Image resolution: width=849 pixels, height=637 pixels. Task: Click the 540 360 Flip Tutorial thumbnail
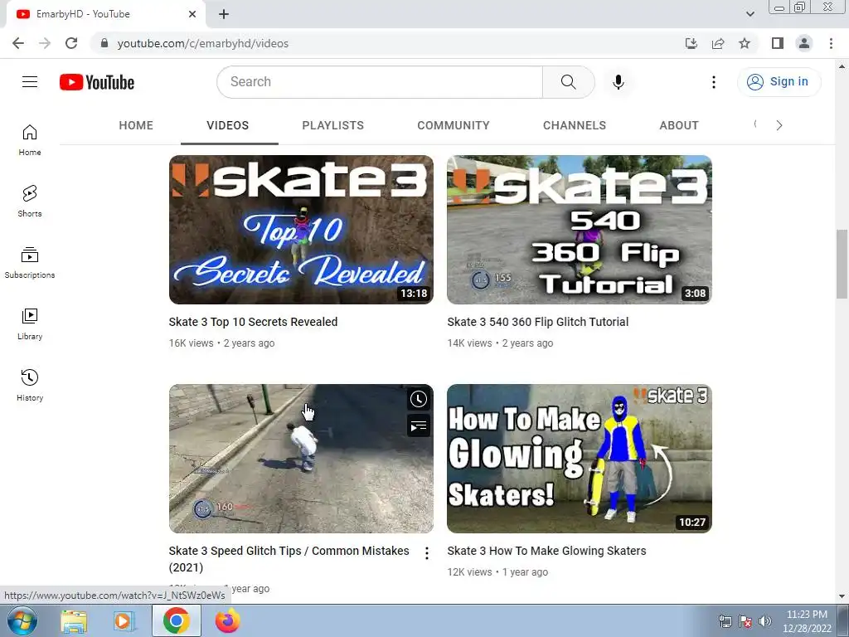point(580,230)
